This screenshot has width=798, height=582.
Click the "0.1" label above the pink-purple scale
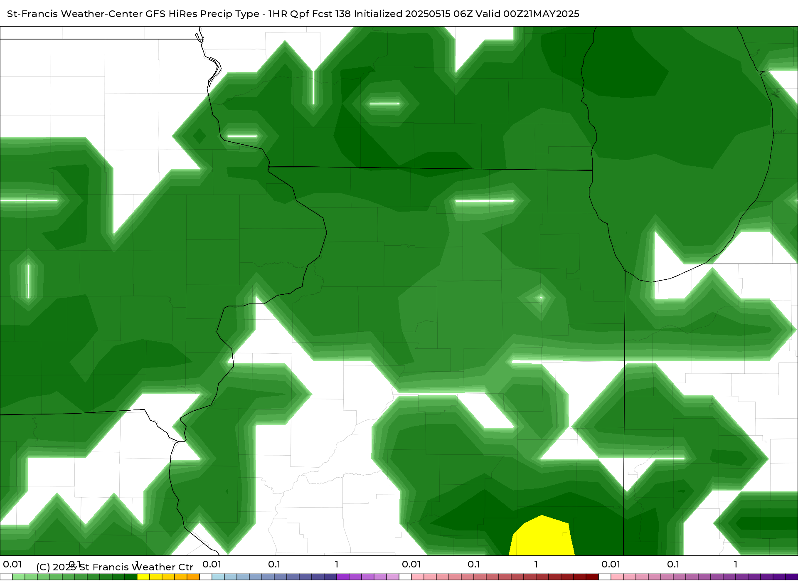pos(673,564)
